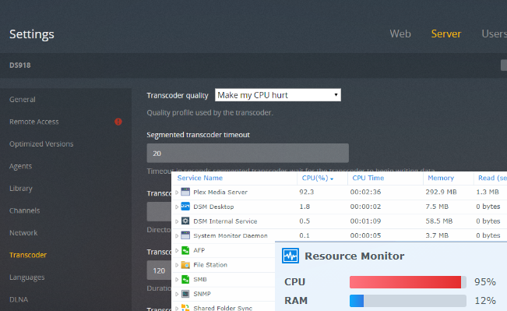Expand the SNMP service row
Image resolution: width=507 pixels, height=311 pixels.
pos(177,294)
